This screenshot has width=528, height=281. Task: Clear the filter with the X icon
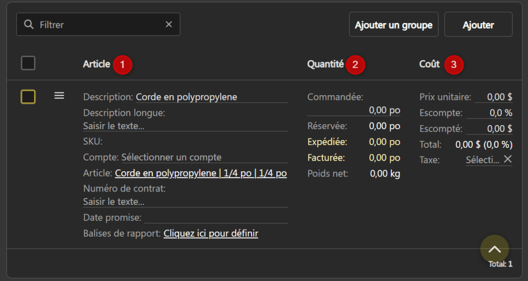(169, 25)
